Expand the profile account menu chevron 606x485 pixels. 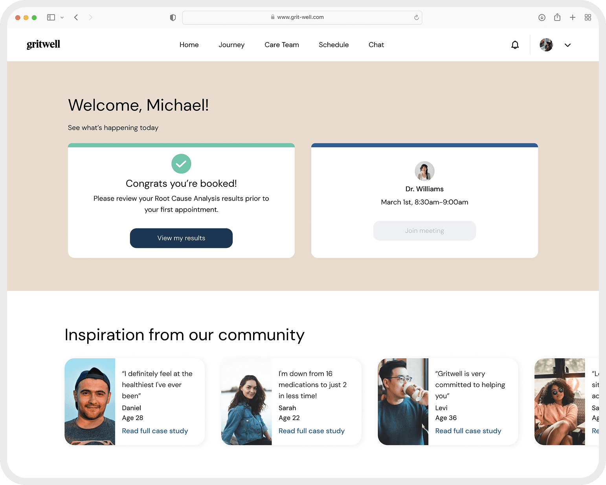pos(567,45)
